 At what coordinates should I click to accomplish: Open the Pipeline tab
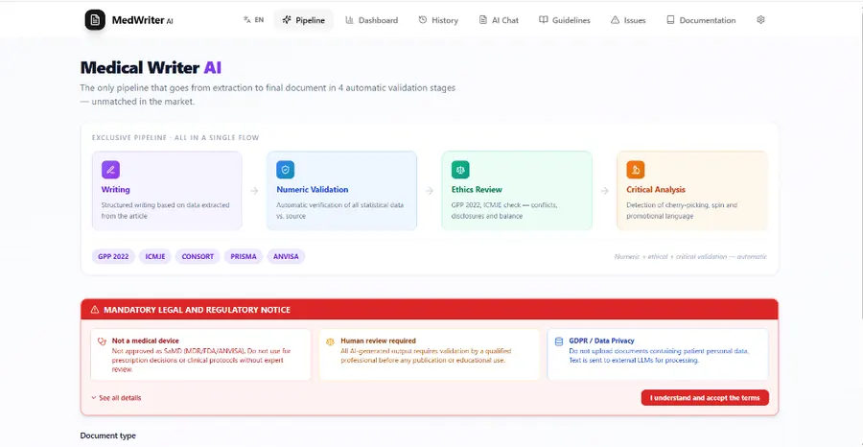304,20
